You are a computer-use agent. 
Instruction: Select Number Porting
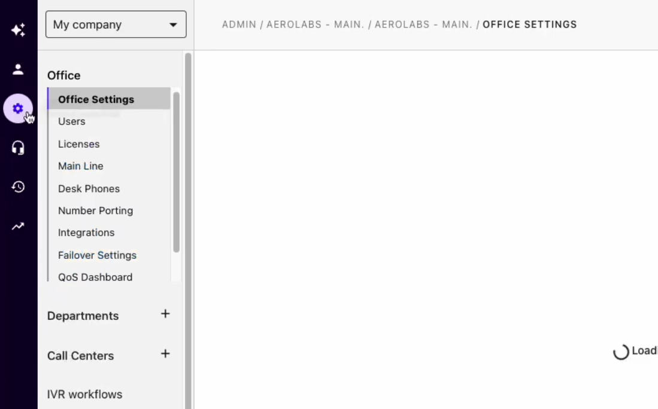tap(95, 210)
